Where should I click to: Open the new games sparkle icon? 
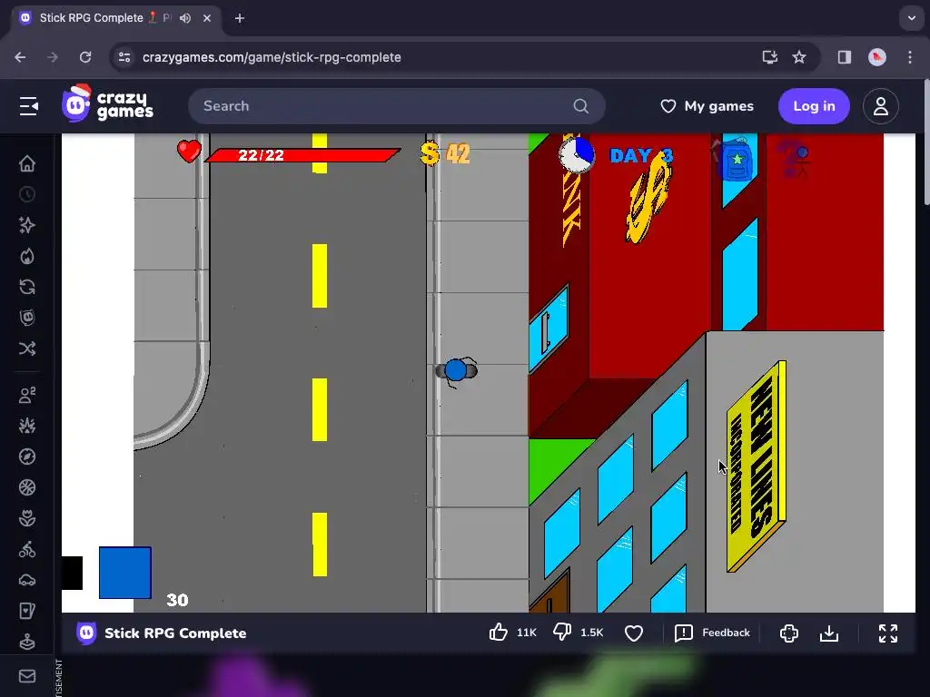coord(27,225)
